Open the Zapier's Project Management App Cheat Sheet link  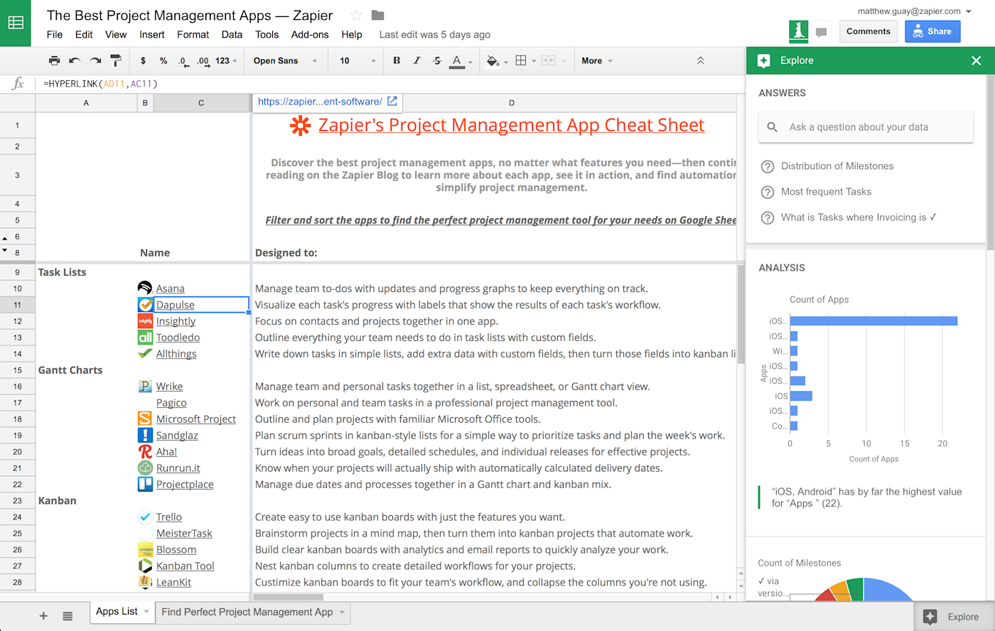[511, 125]
